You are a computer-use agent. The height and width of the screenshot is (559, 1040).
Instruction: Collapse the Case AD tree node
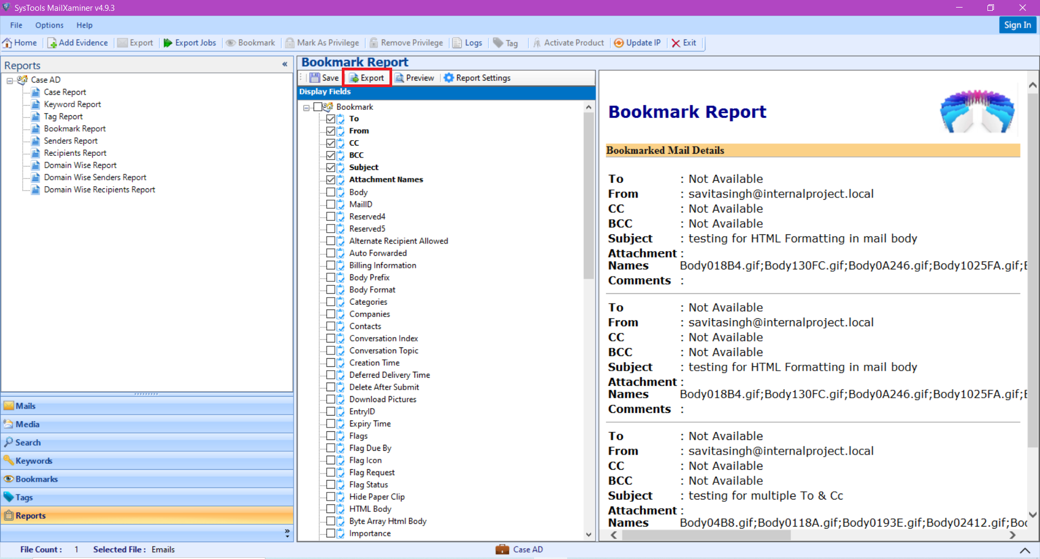point(10,80)
